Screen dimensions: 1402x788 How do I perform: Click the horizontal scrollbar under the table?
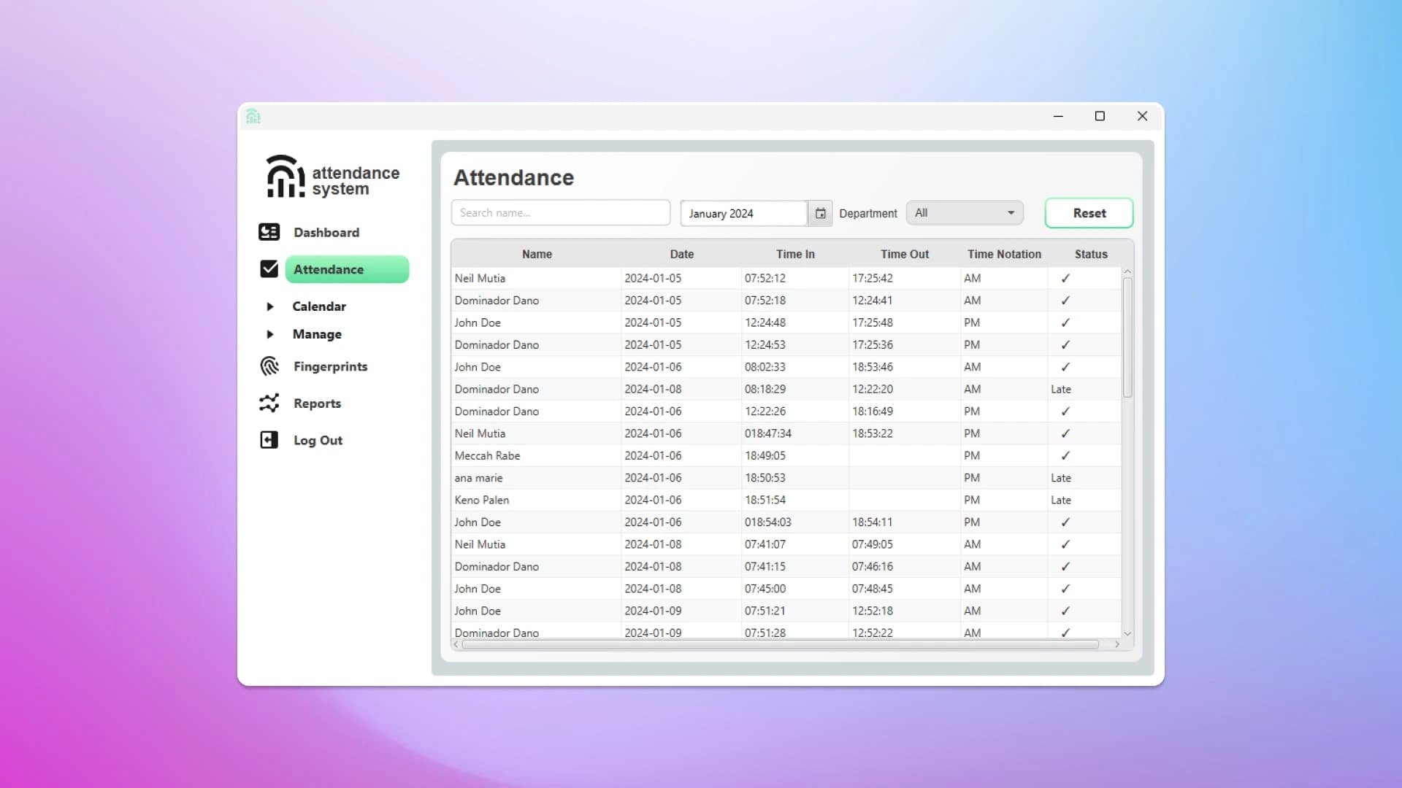click(x=780, y=644)
